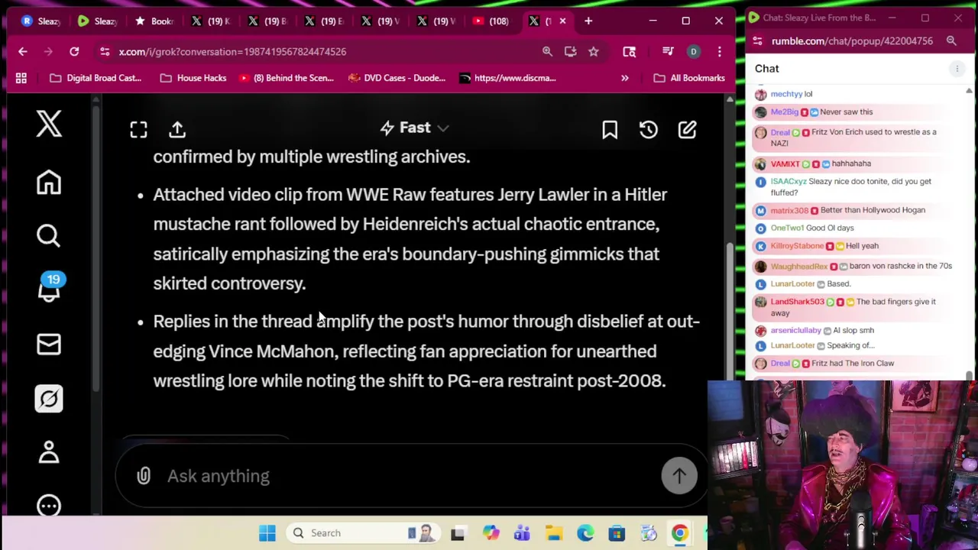This screenshot has height=550, width=978.
Task: Open Chrome media controls icon
Action: [x=668, y=51]
